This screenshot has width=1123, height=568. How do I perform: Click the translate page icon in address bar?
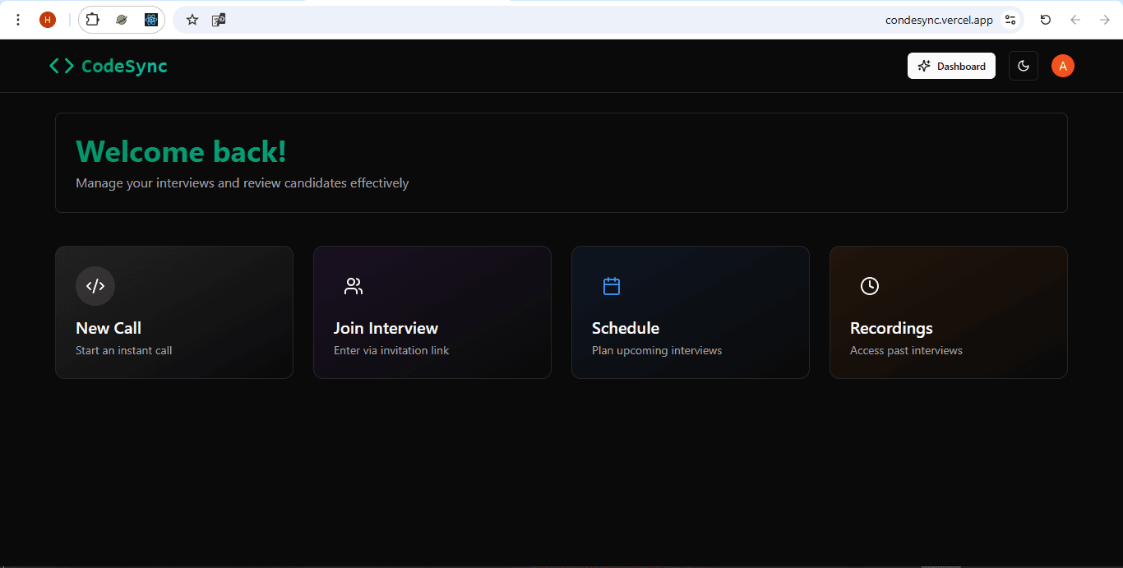tap(219, 20)
